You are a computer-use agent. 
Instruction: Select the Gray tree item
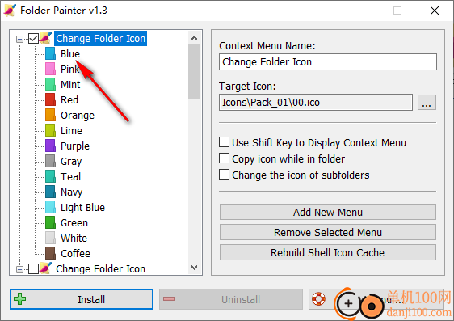coord(71,162)
